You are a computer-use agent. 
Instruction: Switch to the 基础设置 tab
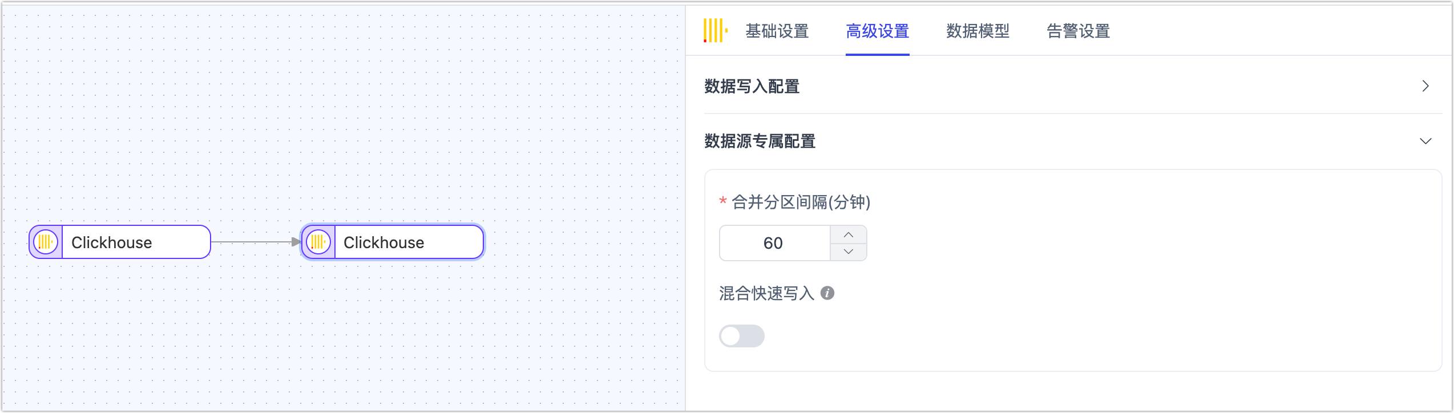[x=776, y=31]
